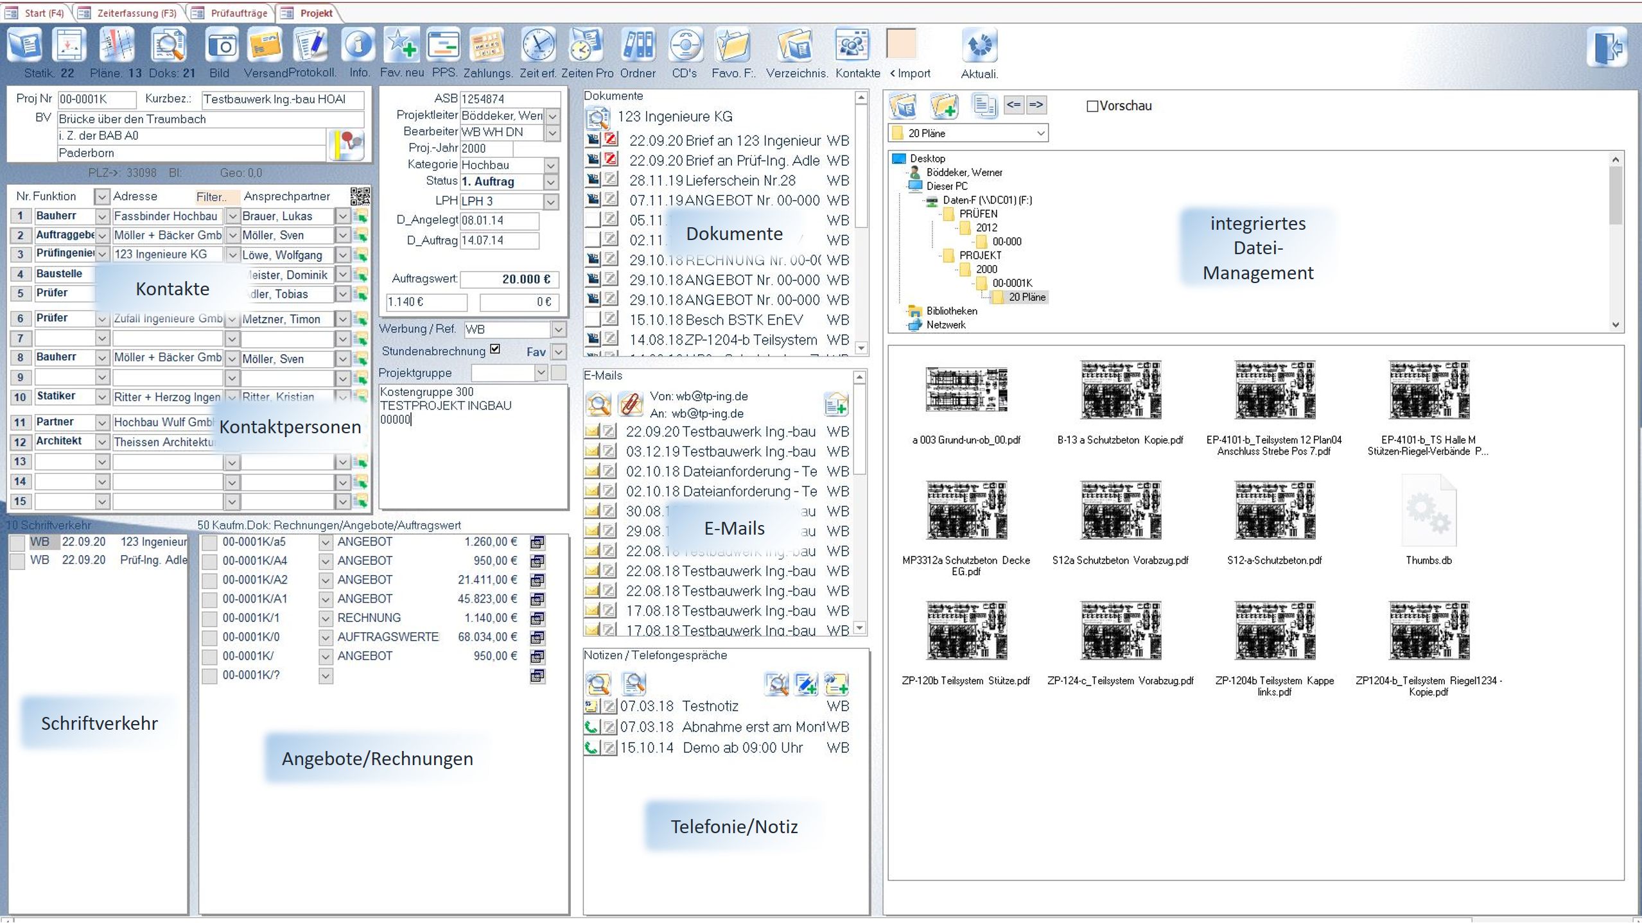Screen dimensions: 1642x923
Task: Open the Ordner binders icon
Action: [x=638, y=46]
